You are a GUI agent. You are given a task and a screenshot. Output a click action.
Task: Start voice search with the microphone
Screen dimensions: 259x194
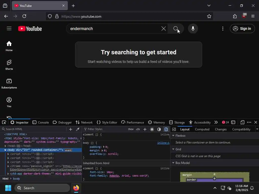[x=193, y=29]
